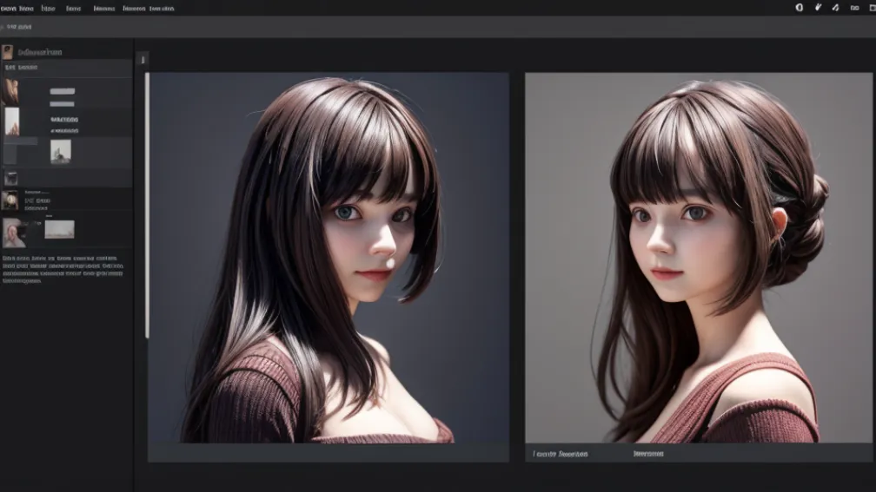The width and height of the screenshot is (876, 492).
Task: Open the small avatar icon heading the left panel
Action: click(7, 52)
